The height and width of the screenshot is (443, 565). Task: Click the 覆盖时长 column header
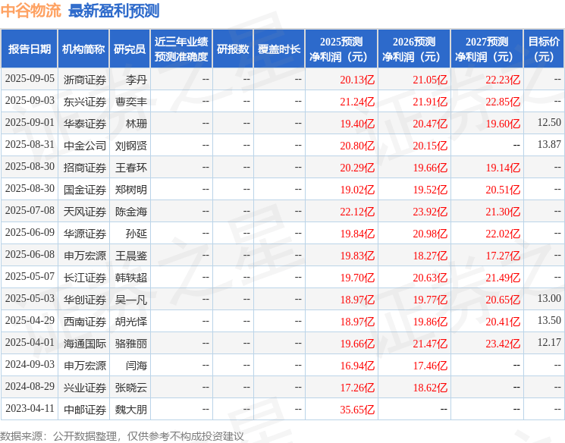click(279, 49)
